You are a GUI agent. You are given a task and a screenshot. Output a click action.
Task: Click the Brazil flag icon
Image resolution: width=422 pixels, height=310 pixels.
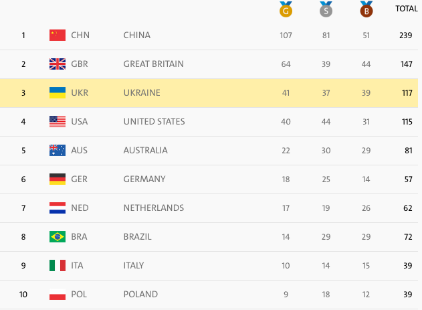click(58, 237)
